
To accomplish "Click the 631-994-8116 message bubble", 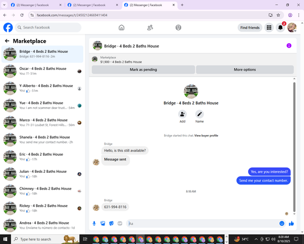I will click(115, 207).
